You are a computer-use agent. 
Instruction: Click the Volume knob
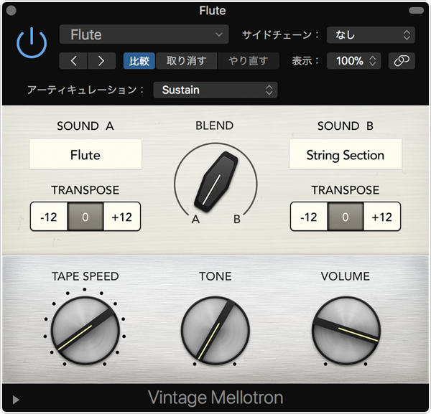[346, 330]
